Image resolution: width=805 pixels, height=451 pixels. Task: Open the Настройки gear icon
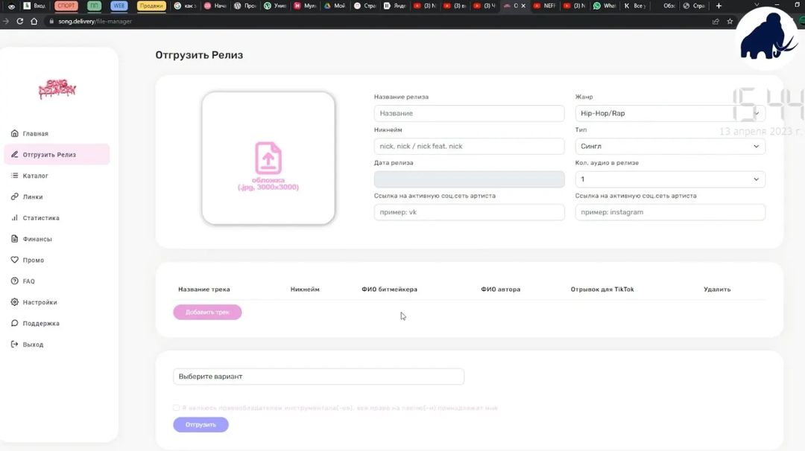tap(14, 302)
